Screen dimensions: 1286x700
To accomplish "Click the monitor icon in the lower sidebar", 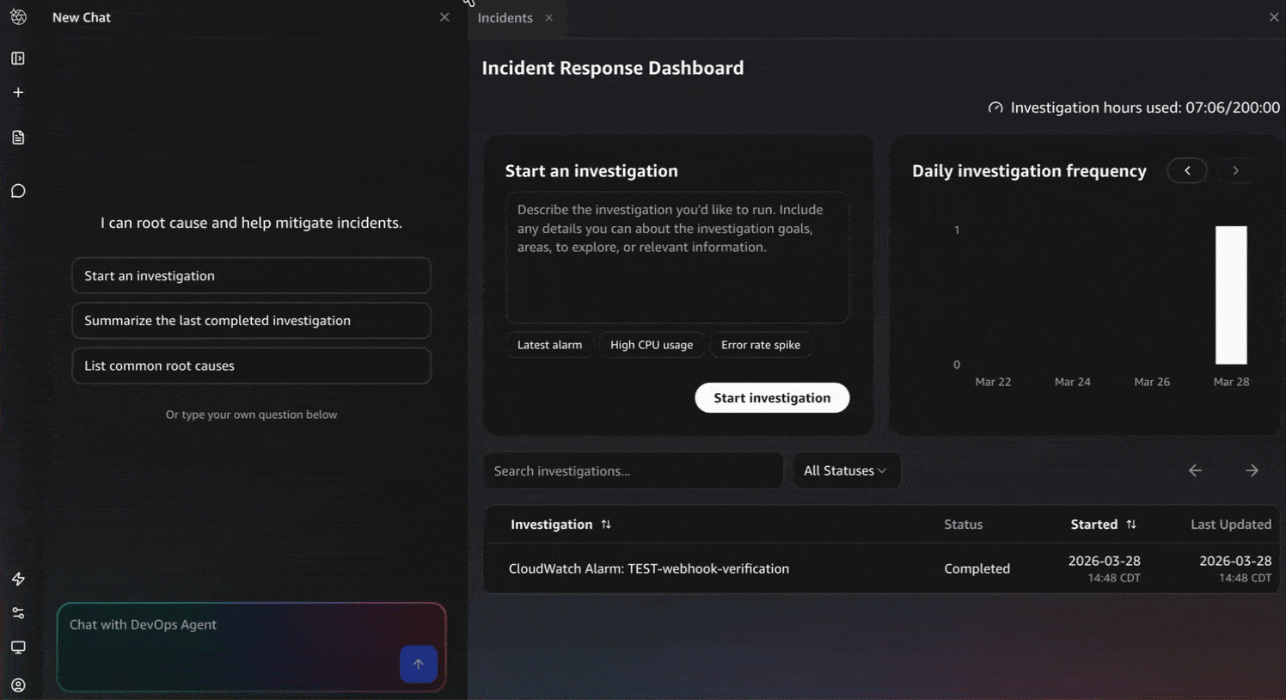I will click(x=18, y=647).
